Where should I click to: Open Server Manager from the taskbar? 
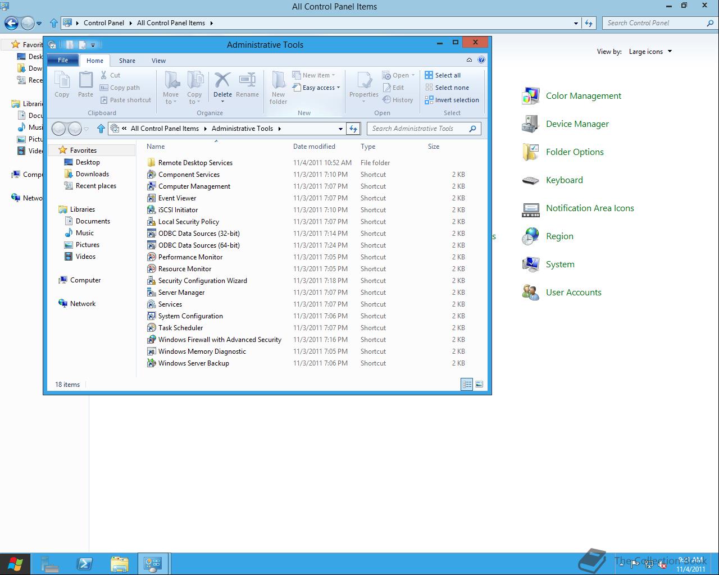point(50,564)
